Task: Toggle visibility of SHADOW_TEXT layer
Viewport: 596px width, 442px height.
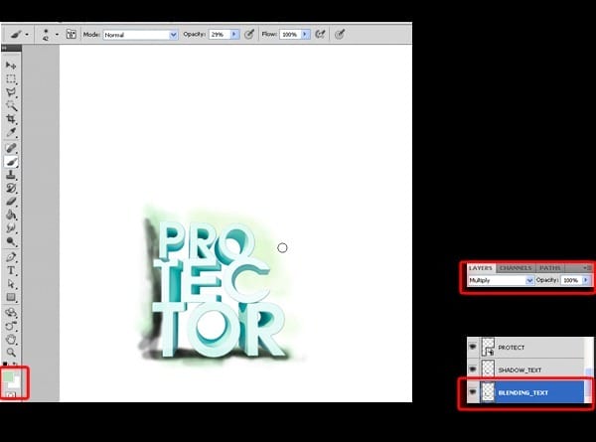Action: tap(473, 369)
